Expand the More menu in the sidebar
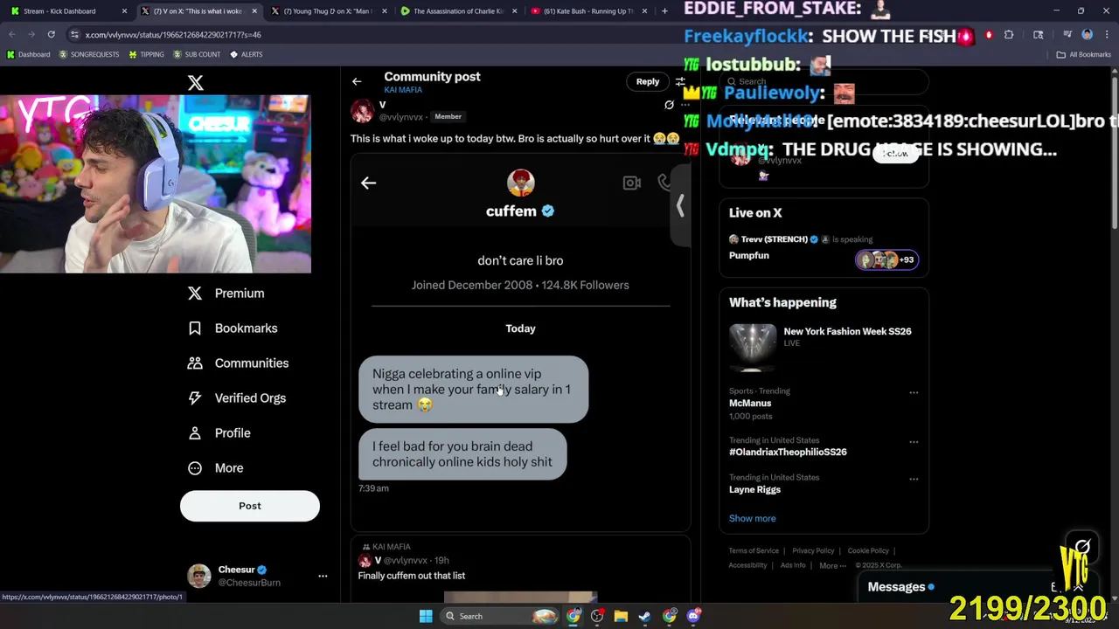 pos(217,468)
